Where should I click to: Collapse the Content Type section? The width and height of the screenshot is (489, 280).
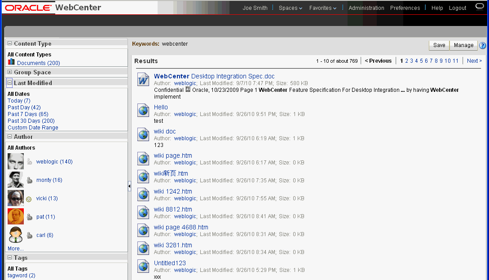point(9,43)
